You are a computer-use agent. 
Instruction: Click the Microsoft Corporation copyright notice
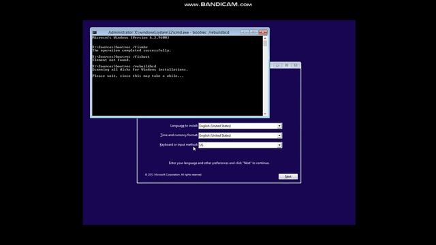(173, 175)
